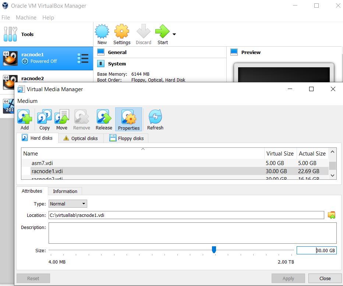Image resolution: width=343 pixels, height=286 pixels.
Task: Open the Information tab
Action: (x=65, y=191)
